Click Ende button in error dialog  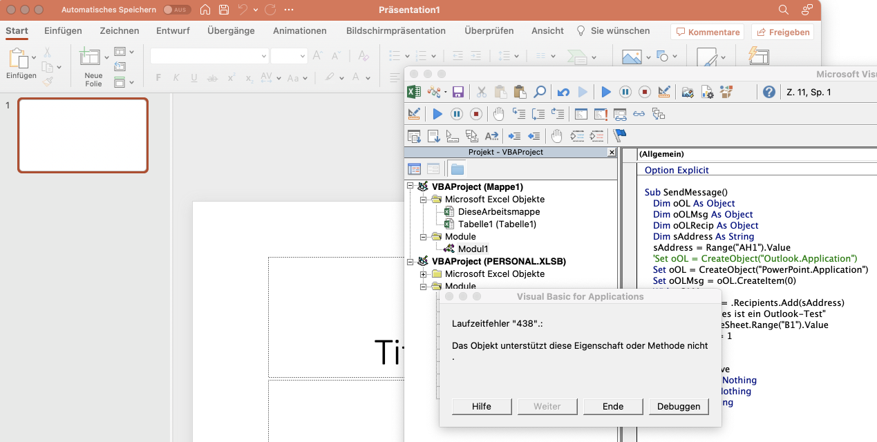tap(613, 406)
